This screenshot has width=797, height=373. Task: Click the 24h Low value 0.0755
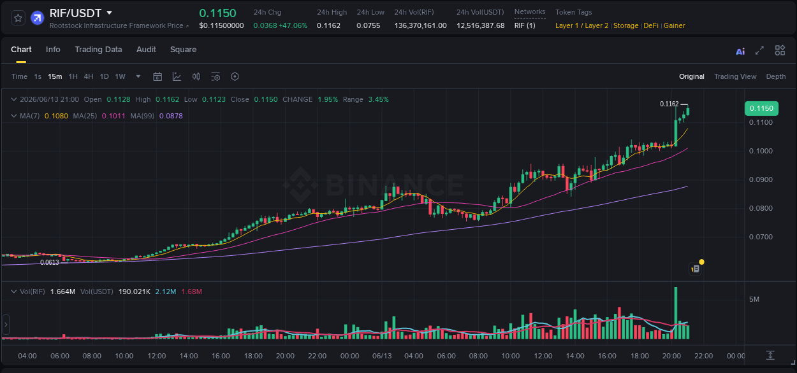coord(368,25)
